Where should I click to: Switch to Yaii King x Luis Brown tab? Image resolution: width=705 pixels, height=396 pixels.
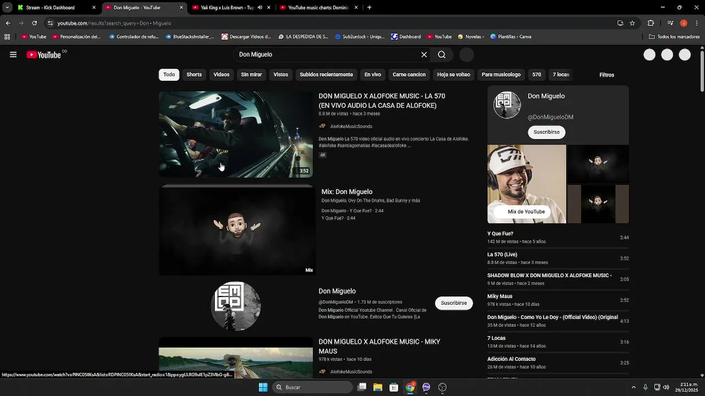coord(231,8)
